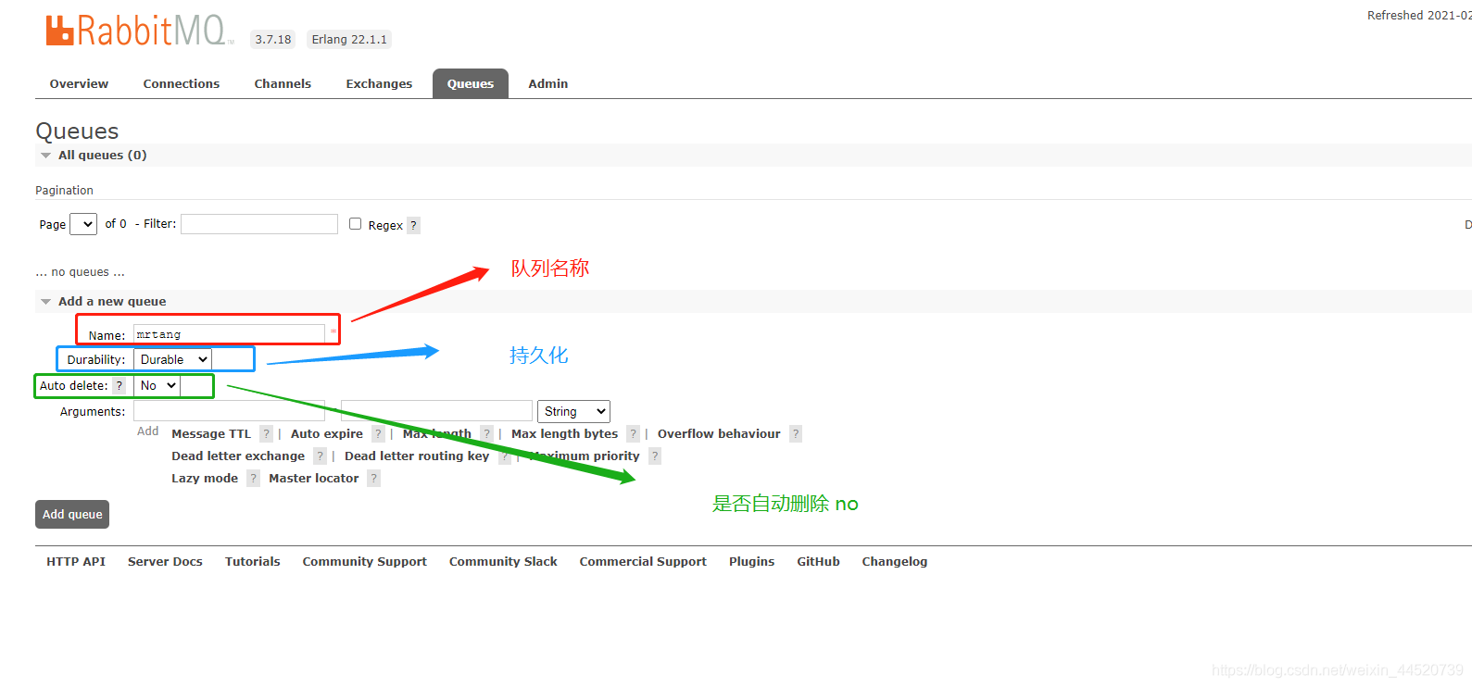Viewport: 1472px width, 687px height.
Task: Open the Auto delete dropdown
Action: coord(157,385)
